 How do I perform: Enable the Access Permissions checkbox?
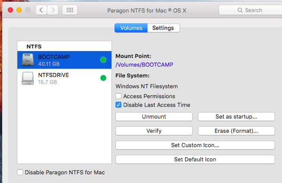118,96
